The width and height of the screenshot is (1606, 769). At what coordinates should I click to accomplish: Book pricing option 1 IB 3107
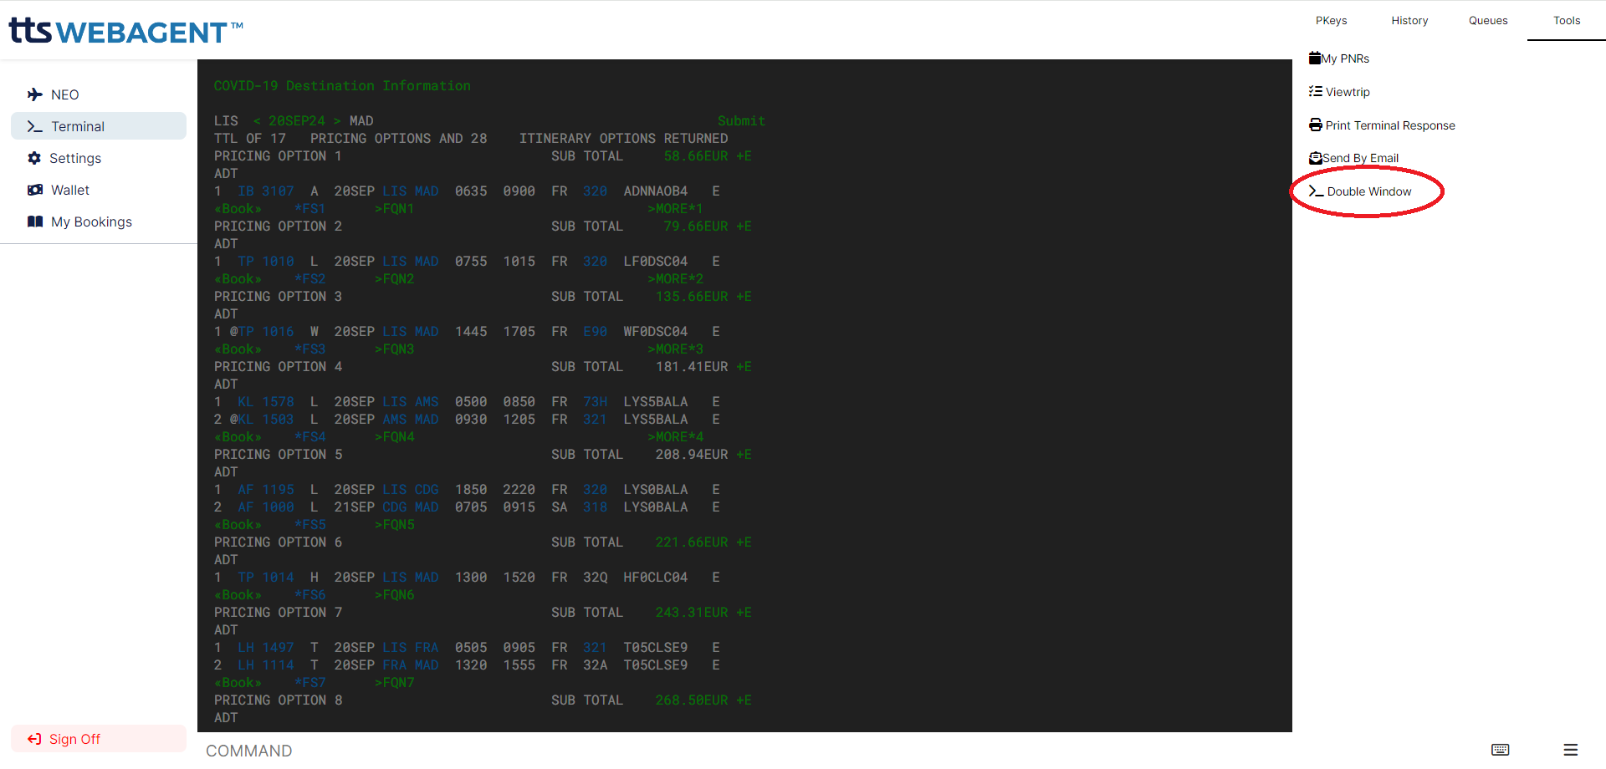(238, 209)
